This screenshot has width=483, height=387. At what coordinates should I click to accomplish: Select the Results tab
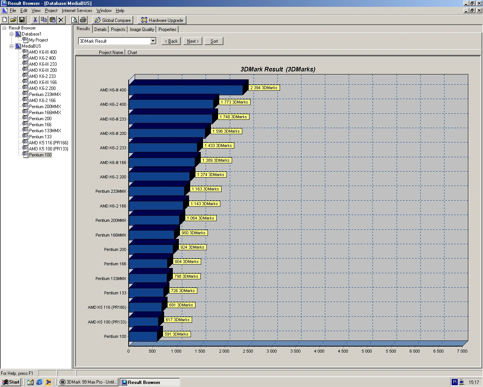tap(83, 29)
